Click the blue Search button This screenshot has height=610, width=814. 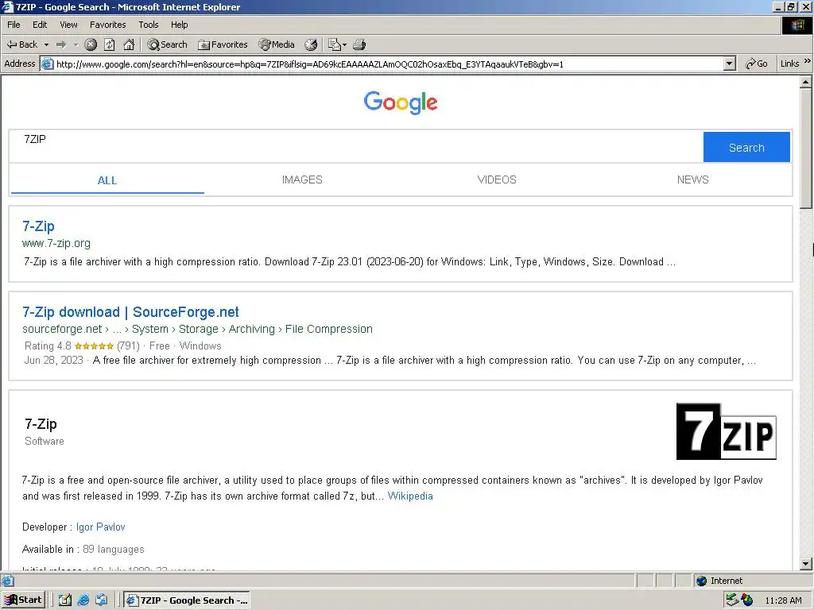pyautogui.click(x=746, y=147)
